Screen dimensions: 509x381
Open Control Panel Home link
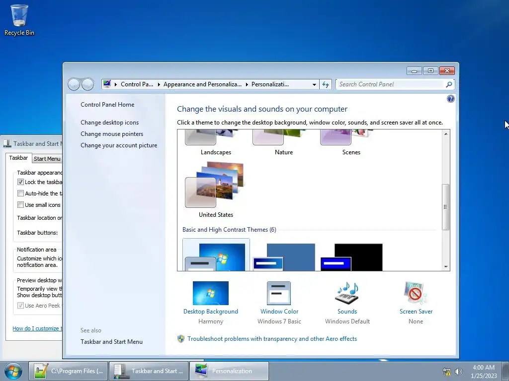click(107, 105)
